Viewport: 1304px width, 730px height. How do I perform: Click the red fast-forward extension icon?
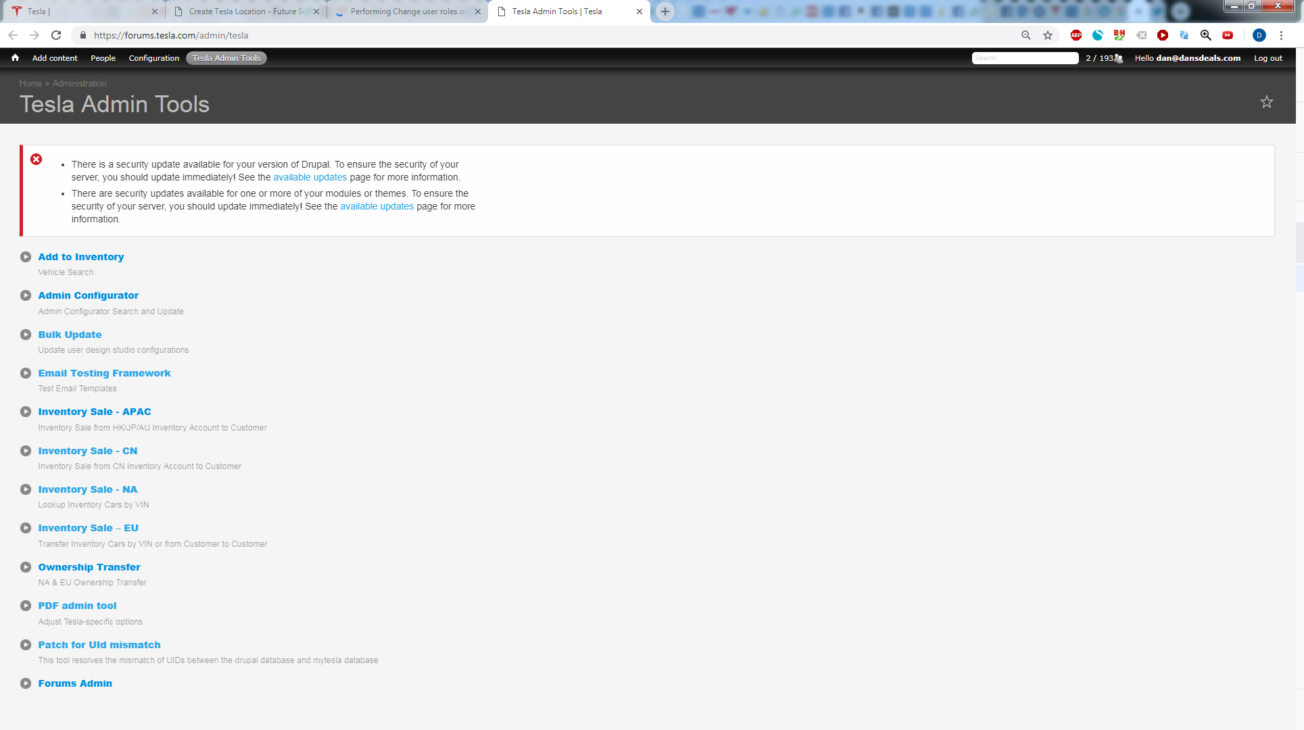[x=1228, y=35]
